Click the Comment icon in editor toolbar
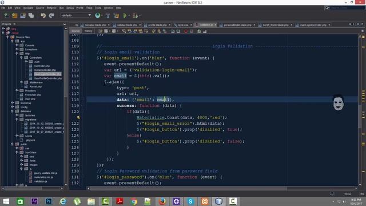The width and height of the screenshot is (366, 206). (x=199, y=31)
